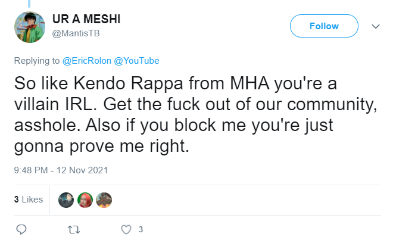Screen dimensions: 393x243
Task: Click the word "community," in the tweet
Action: 332,104
